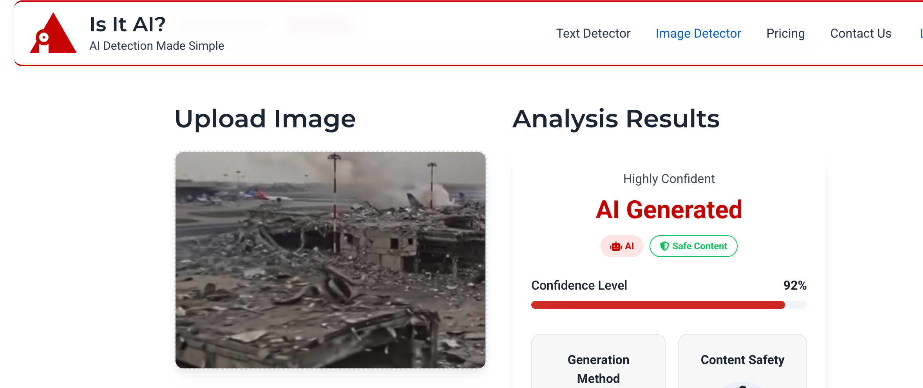Go to the Pricing page
This screenshot has width=923, height=388.
[x=785, y=34]
